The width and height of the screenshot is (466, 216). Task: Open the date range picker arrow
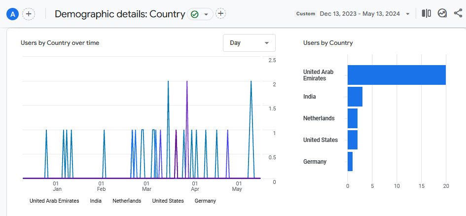[x=408, y=14]
